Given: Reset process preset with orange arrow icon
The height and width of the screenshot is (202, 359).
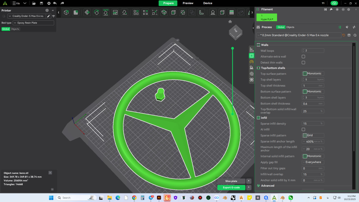Looking at the screenshot, I should coord(344,35).
